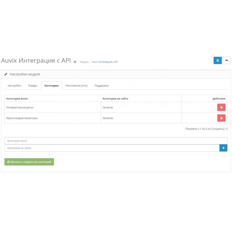Click the refresh icon in the green button
This screenshot has height=232, width=232.
[x=9, y=162]
